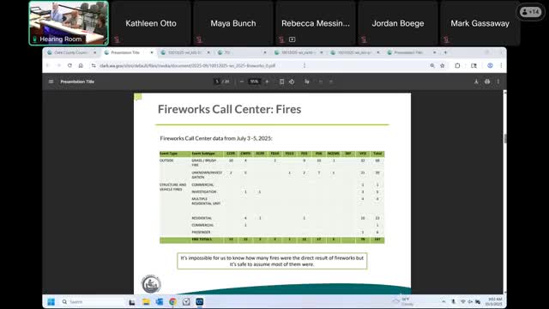The width and height of the screenshot is (549, 309).
Task: Click the fit to page icon
Action: pyautogui.click(x=281, y=82)
